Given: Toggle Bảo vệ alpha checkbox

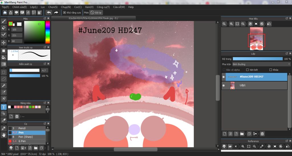Looking at the screenshot, I should coord(224,70).
